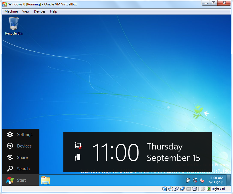This screenshot has height=194, width=233.
Task: Click the 'September 15' date text
Action: coord(173,158)
